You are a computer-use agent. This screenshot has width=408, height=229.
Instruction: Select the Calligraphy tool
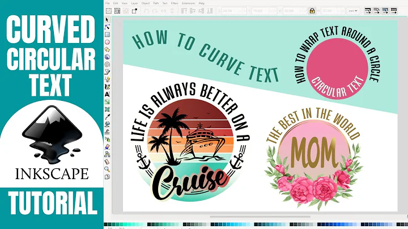[x=107, y=87]
